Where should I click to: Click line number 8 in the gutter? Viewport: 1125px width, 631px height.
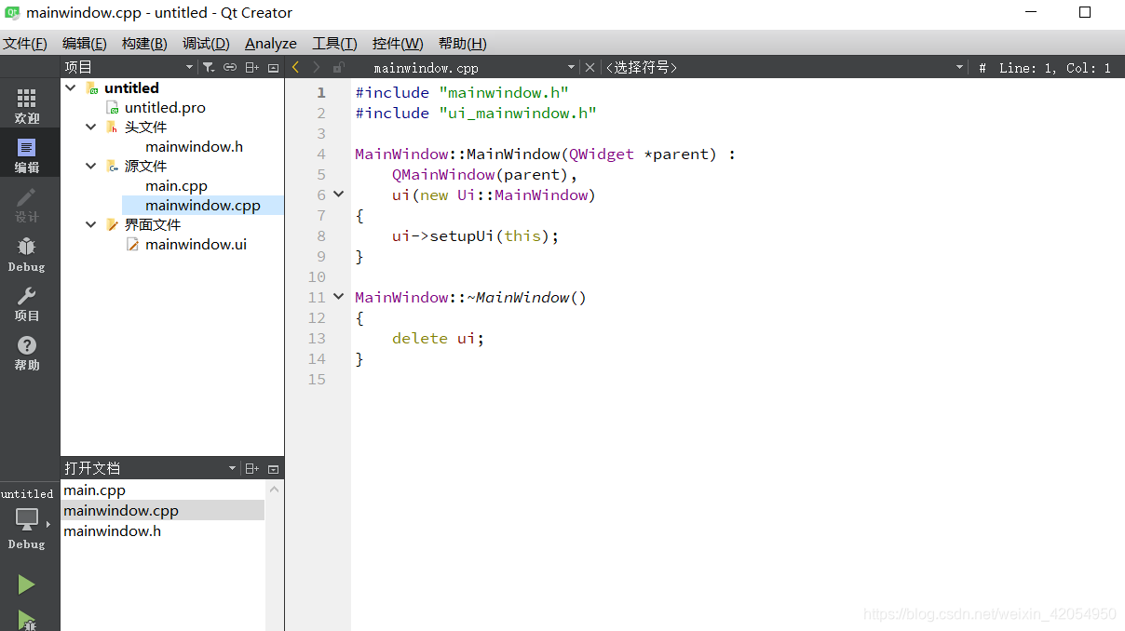coord(321,235)
